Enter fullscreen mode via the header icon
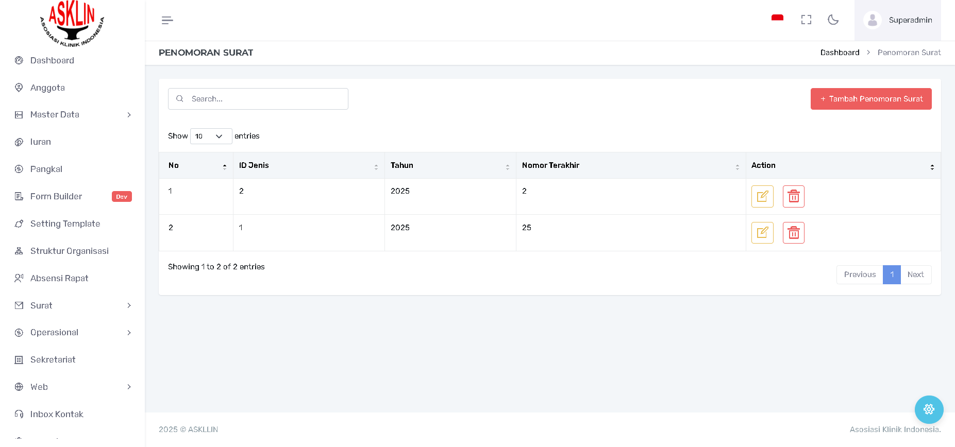The height and width of the screenshot is (447, 955). 806,20
